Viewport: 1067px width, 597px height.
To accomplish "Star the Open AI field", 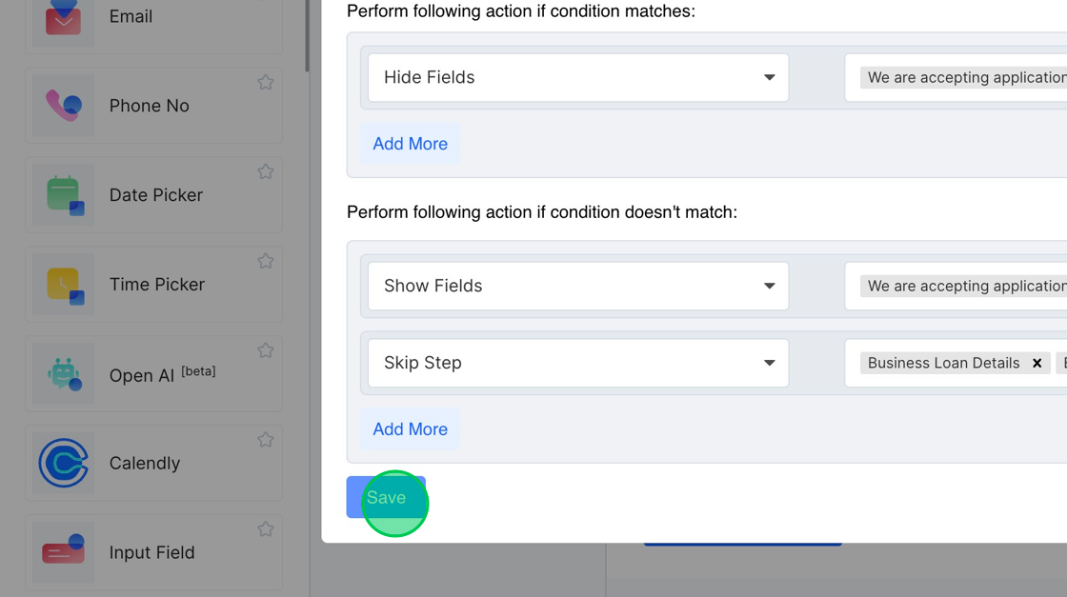I will tap(266, 350).
